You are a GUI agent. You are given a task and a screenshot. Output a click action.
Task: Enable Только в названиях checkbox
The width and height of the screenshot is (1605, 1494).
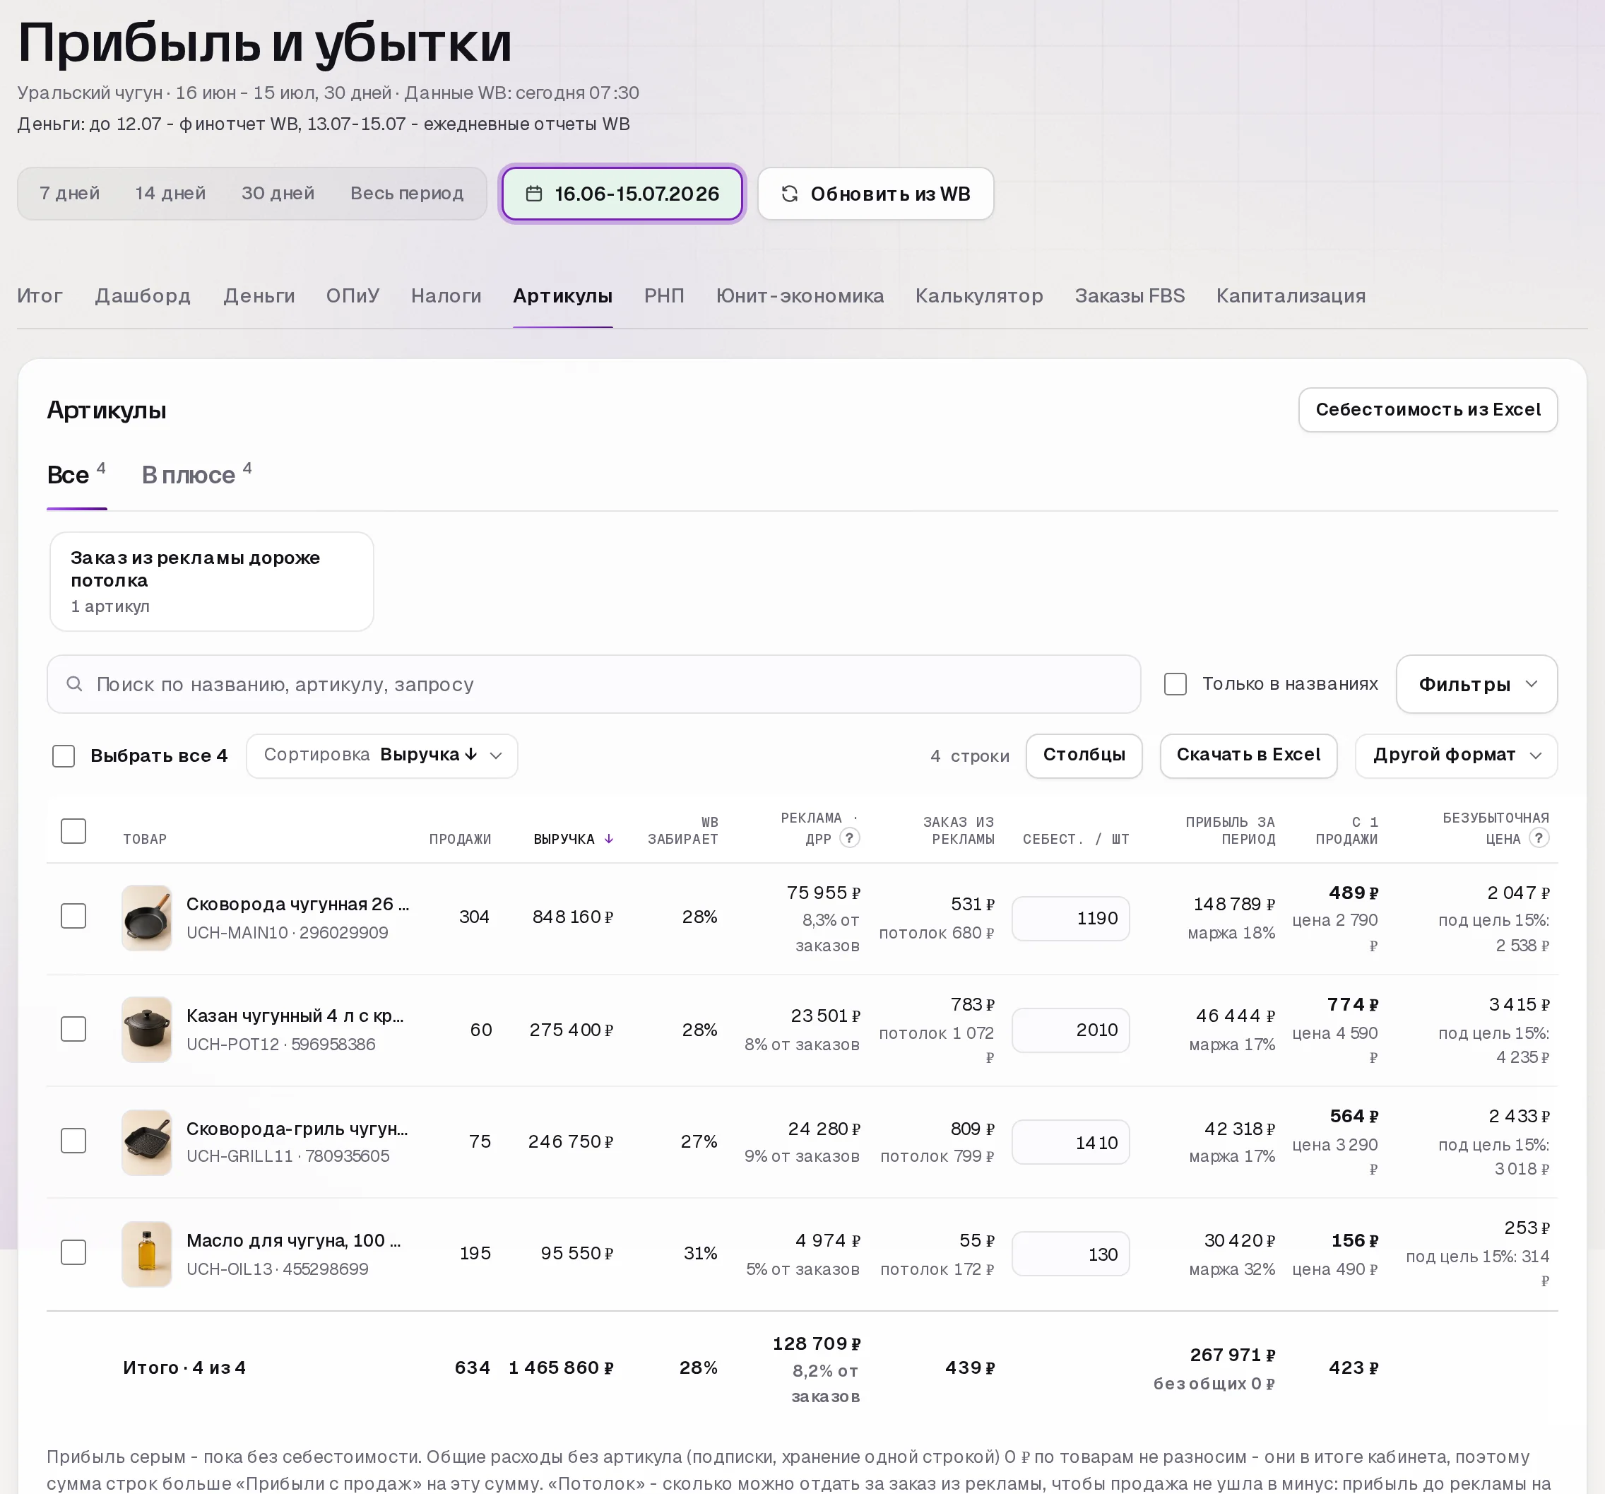(1175, 684)
